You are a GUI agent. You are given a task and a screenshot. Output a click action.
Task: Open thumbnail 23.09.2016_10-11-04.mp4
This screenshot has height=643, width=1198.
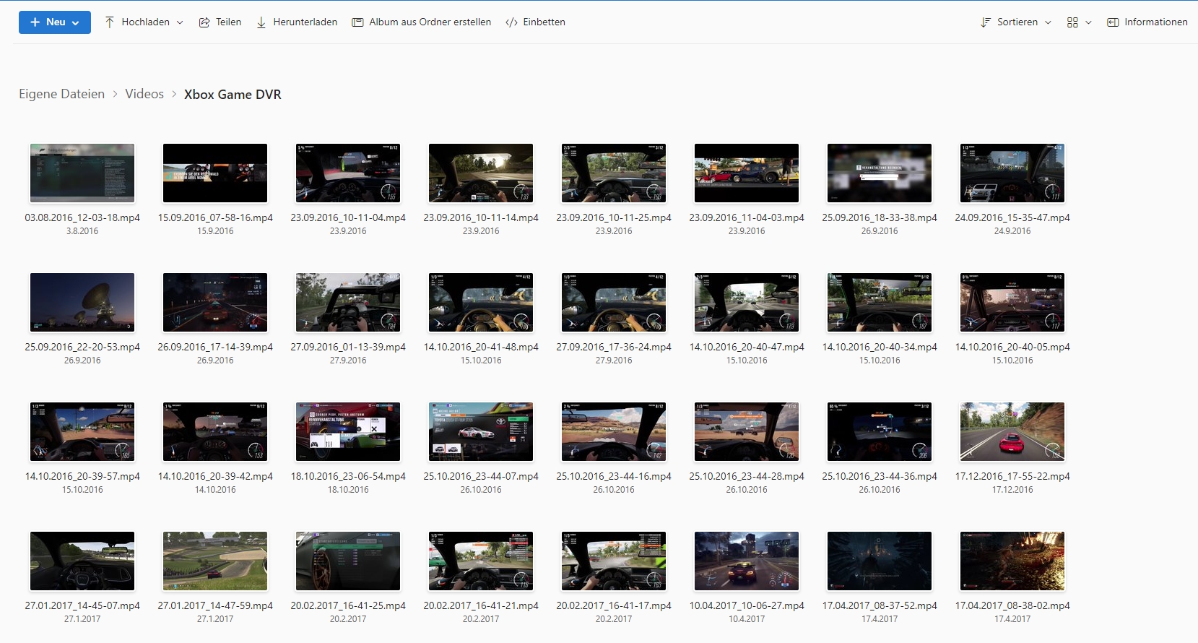point(348,173)
